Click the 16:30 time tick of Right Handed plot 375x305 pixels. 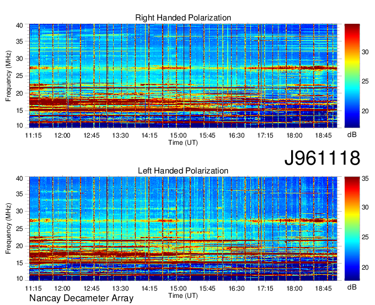(x=236, y=135)
